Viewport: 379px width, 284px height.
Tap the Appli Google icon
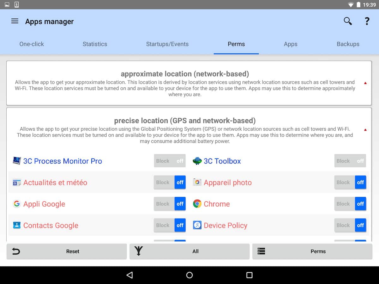[x=17, y=204]
